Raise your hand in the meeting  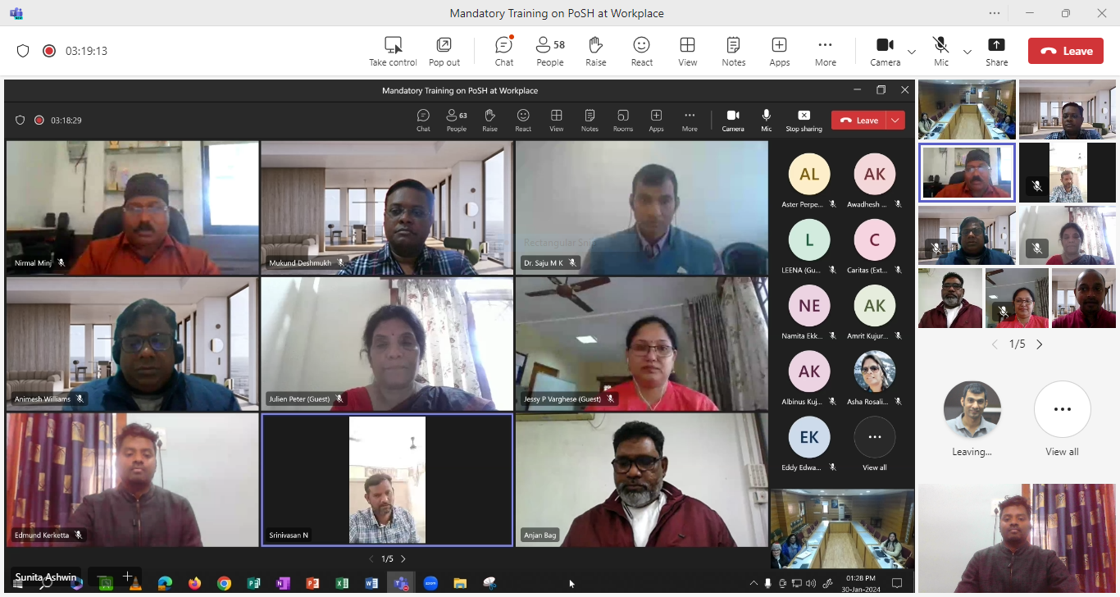tap(596, 51)
